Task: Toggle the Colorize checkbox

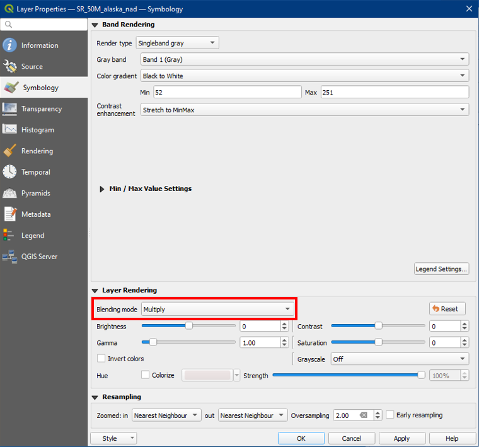Action: pyautogui.click(x=146, y=375)
